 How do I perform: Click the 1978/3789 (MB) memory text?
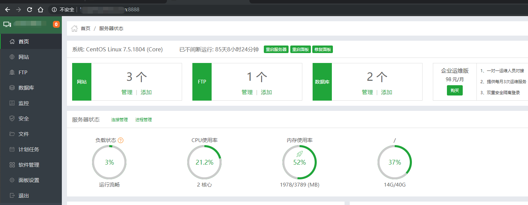[300, 185]
